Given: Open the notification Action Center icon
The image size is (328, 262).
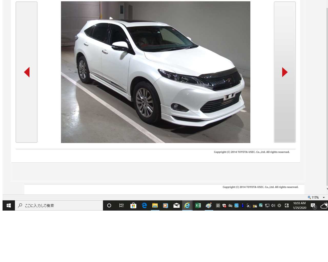Looking at the screenshot, I should pos(313,205).
